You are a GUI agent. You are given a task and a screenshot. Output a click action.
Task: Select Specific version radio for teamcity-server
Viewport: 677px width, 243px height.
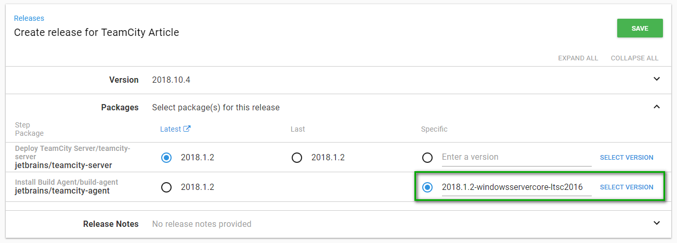pyautogui.click(x=427, y=158)
